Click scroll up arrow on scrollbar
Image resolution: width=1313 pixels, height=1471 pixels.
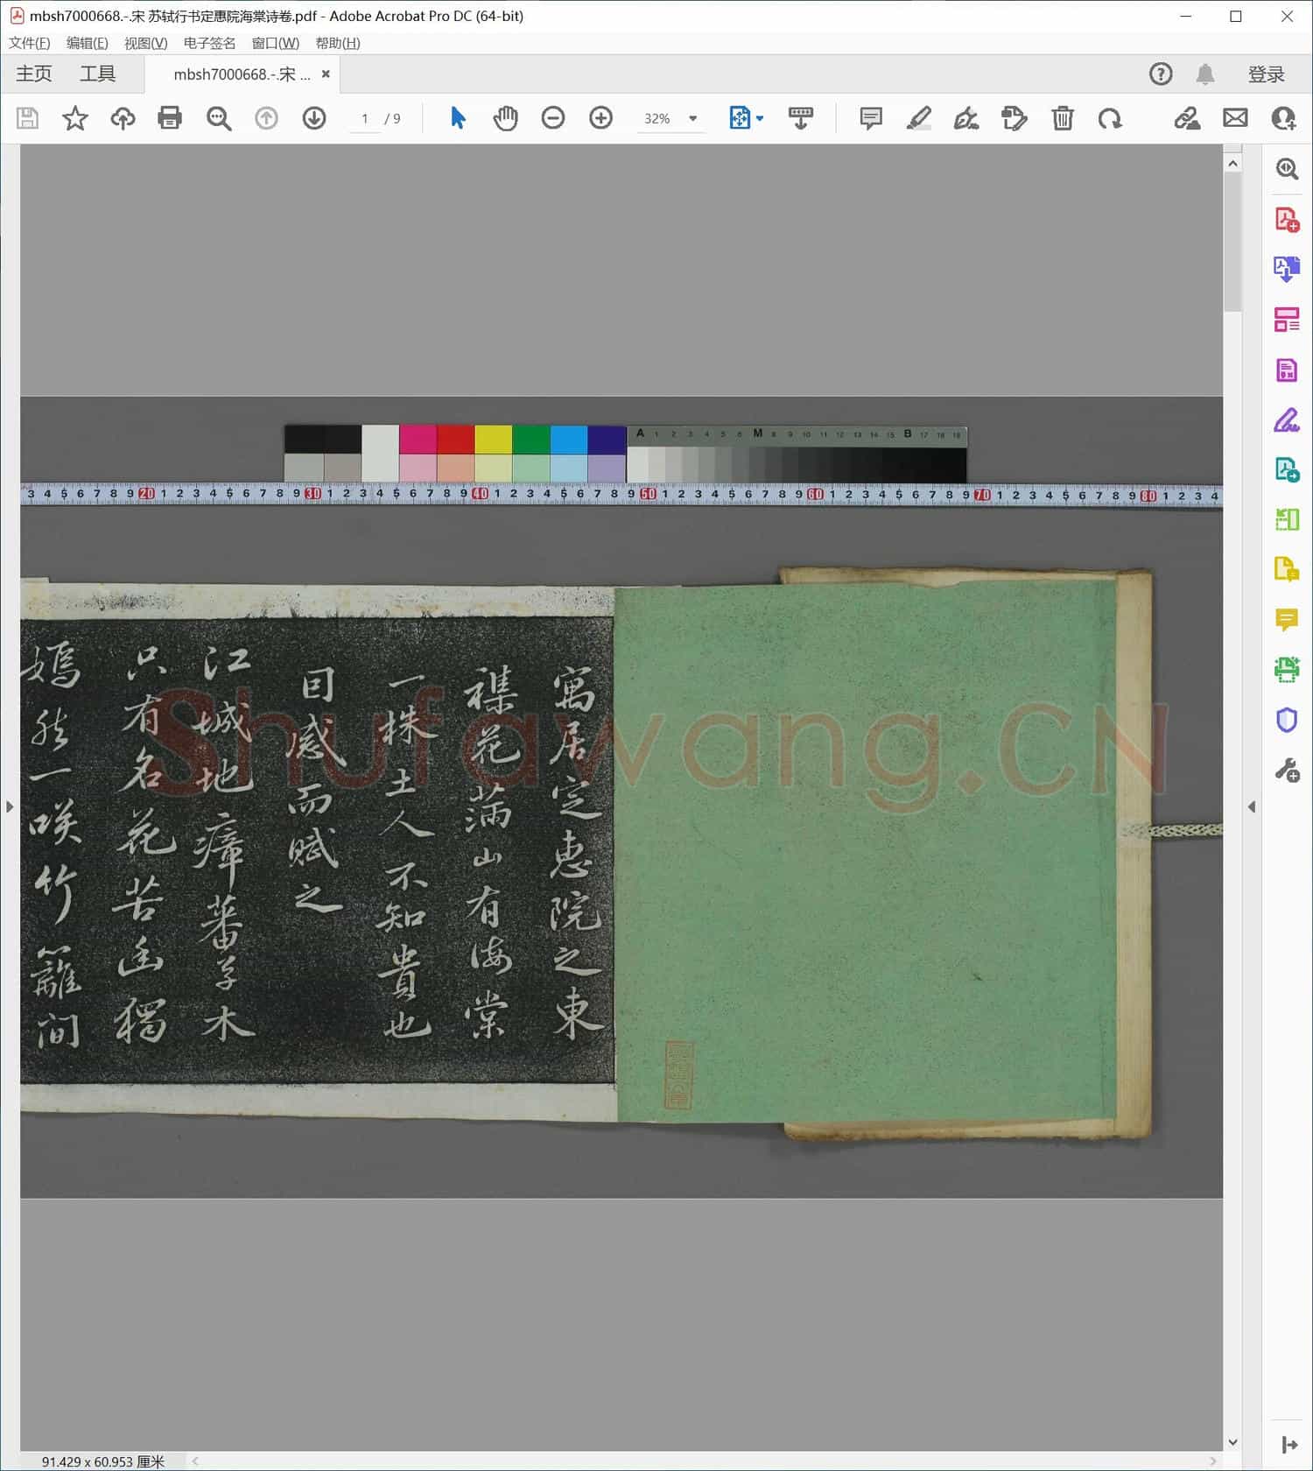(1232, 164)
